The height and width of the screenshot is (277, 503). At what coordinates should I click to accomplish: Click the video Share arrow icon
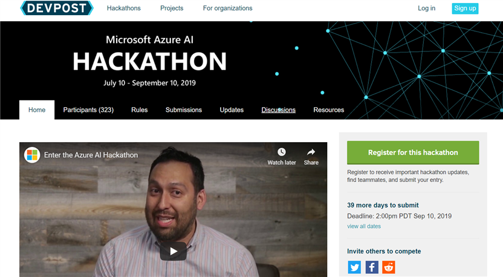[311, 152]
